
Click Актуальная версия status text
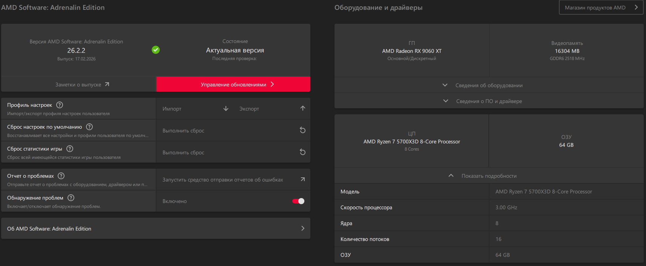coord(235,50)
